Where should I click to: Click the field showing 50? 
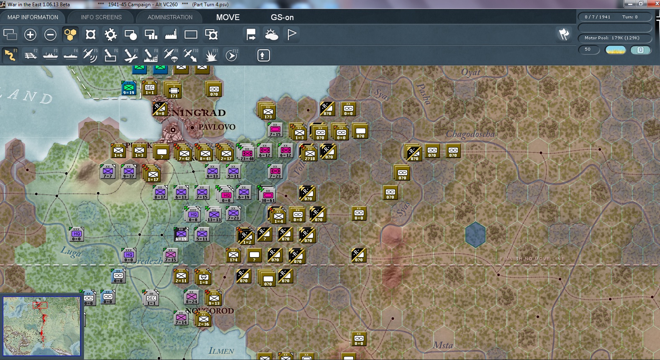[x=589, y=49]
